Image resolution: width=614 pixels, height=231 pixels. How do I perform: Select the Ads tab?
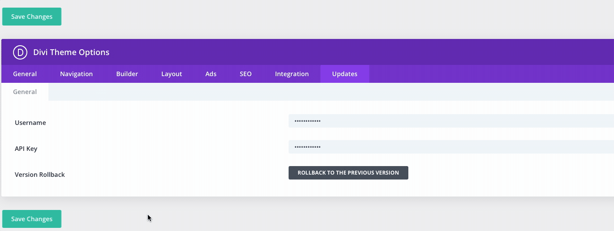pos(211,74)
